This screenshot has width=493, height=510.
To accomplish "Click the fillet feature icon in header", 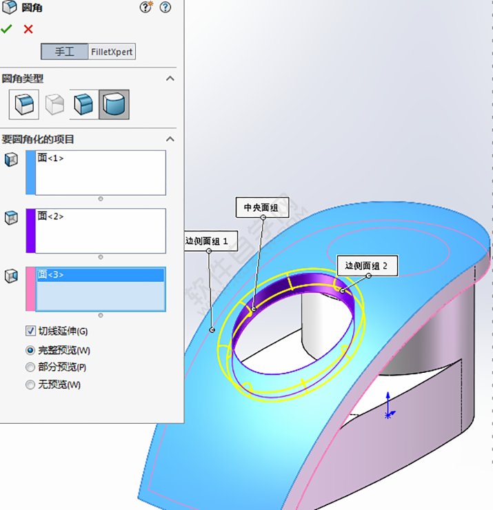I will click(x=9, y=7).
